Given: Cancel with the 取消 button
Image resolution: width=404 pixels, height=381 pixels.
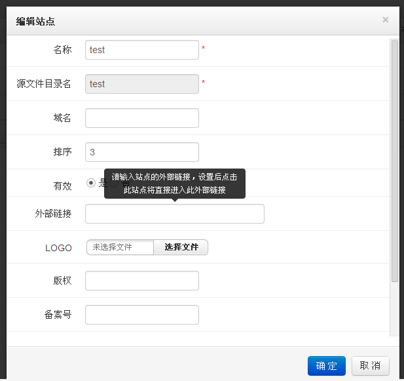Looking at the screenshot, I should pos(370,366).
